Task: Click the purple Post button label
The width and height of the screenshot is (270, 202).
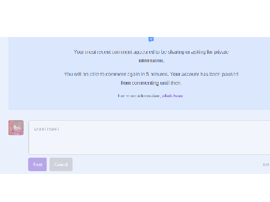Action: pos(38,164)
